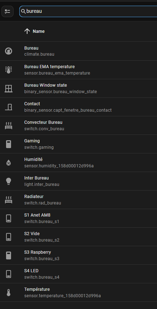This screenshot has height=309, width=157.
Task: Click the water-percent icon next to Humidité
Action: coord(9,163)
